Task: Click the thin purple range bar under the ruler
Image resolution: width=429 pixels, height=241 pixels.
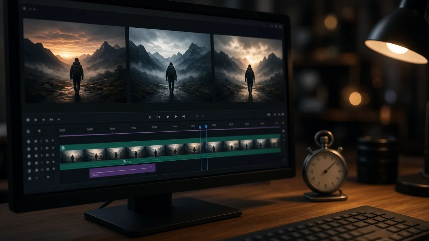Action: click(170, 131)
